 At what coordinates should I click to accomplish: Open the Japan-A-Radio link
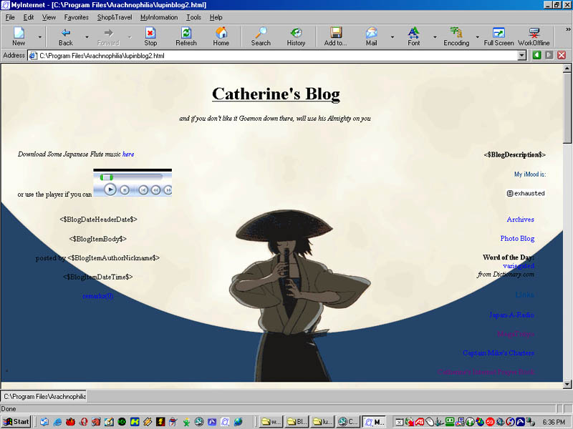[x=511, y=315]
